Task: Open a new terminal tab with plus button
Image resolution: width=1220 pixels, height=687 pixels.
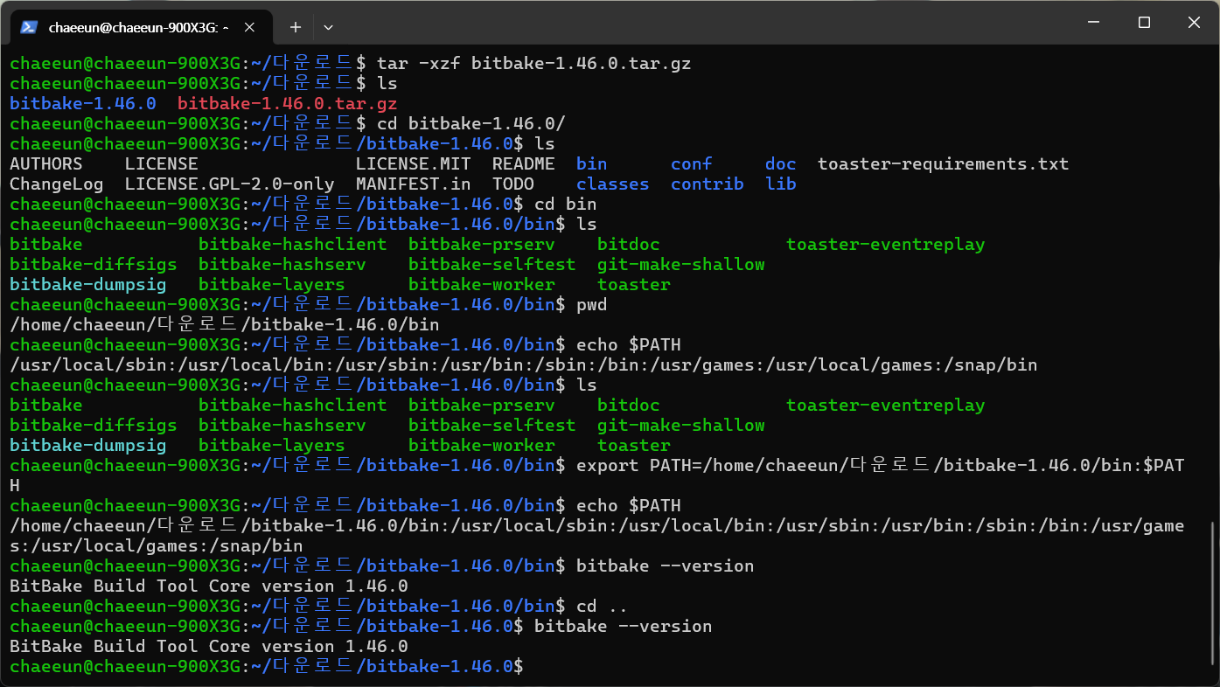Action: click(x=296, y=27)
